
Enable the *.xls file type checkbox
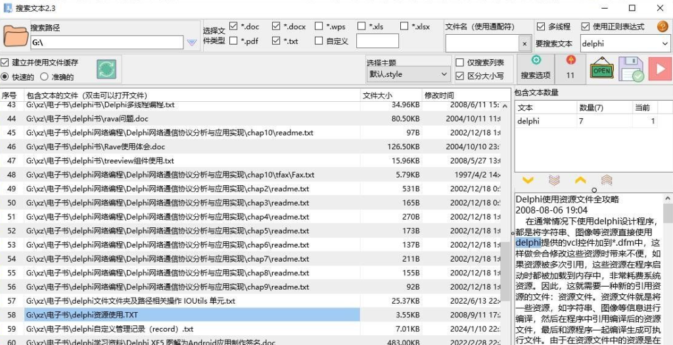pos(361,26)
